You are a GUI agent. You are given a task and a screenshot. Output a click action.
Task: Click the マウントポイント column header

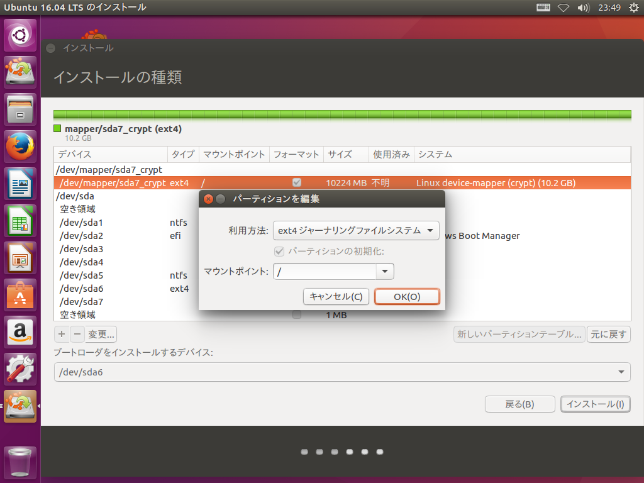pyautogui.click(x=234, y=155)
